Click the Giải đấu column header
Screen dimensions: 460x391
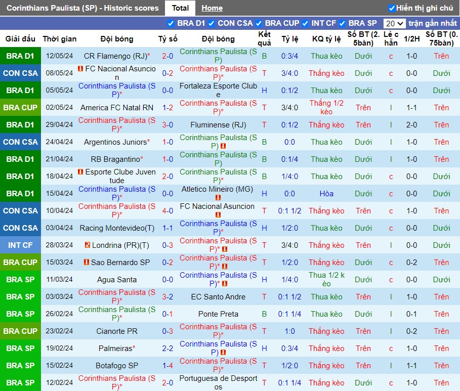(20, 39)
